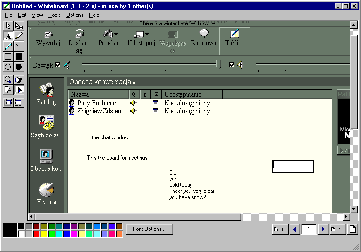Select the Patty Buchanan participant row
Screen dimensions: 361x252
pos(200,103)
